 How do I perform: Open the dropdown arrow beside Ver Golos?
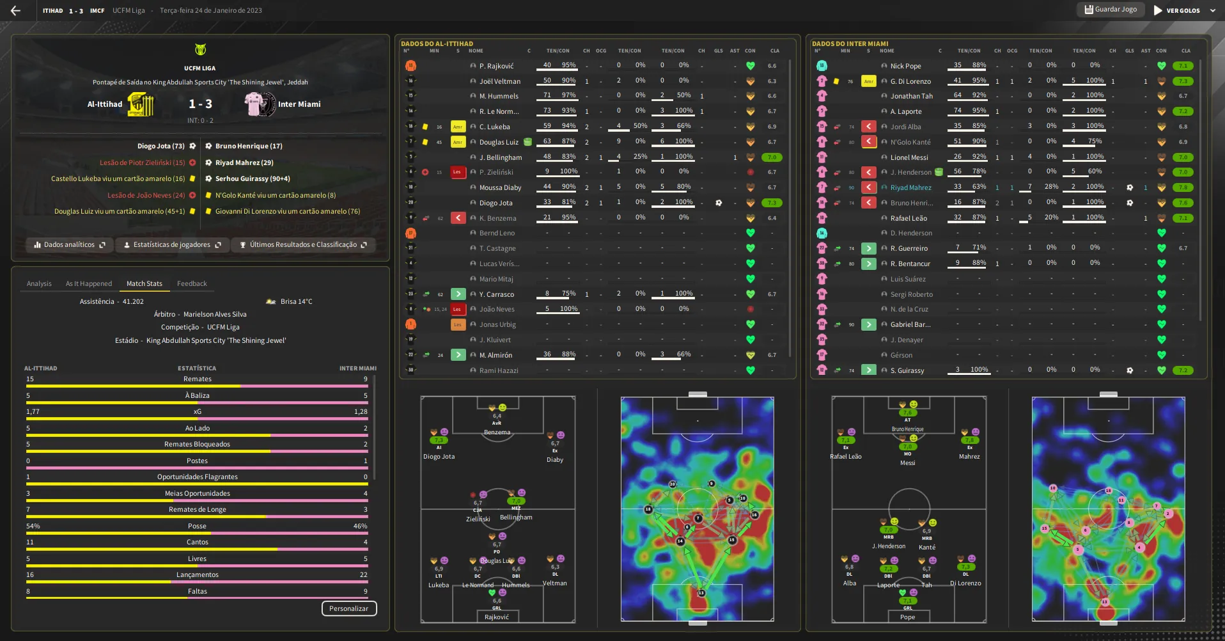click(x=1212, y=10)
